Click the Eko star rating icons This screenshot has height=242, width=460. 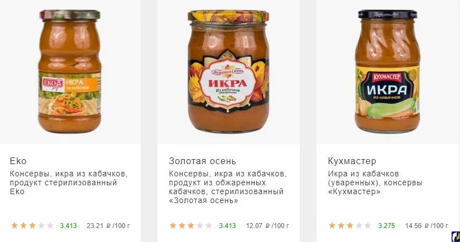pos(32,226)
